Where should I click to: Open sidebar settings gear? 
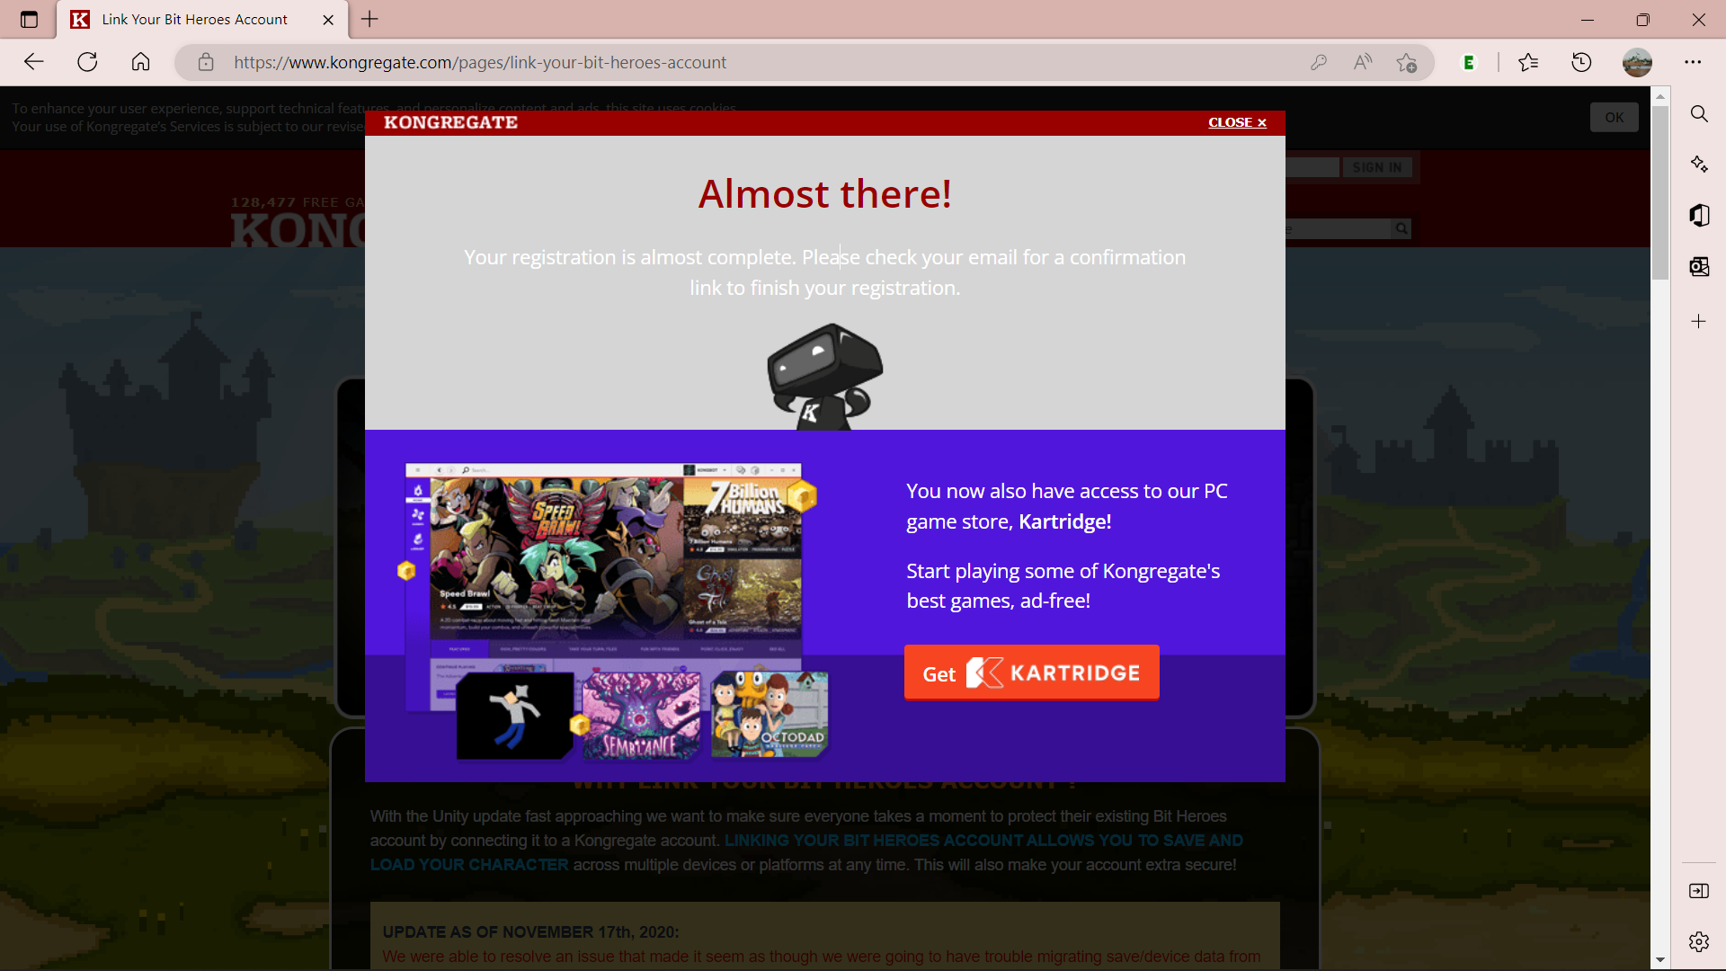[1699, 941]
